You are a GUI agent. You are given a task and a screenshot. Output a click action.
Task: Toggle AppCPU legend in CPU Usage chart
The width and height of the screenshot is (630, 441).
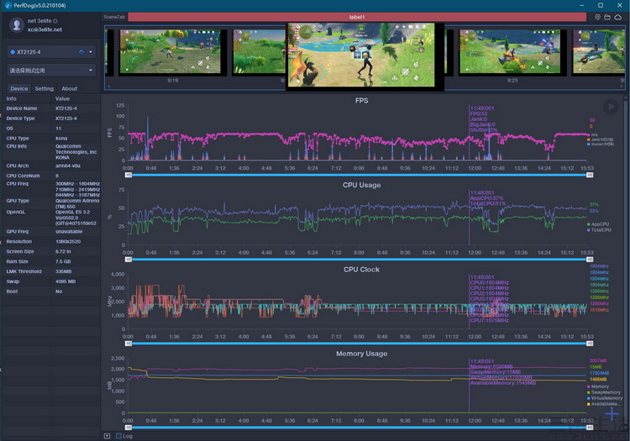599,224
